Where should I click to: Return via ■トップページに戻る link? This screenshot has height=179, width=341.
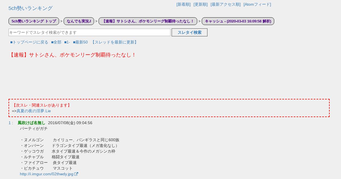click(x=29, y=42)
